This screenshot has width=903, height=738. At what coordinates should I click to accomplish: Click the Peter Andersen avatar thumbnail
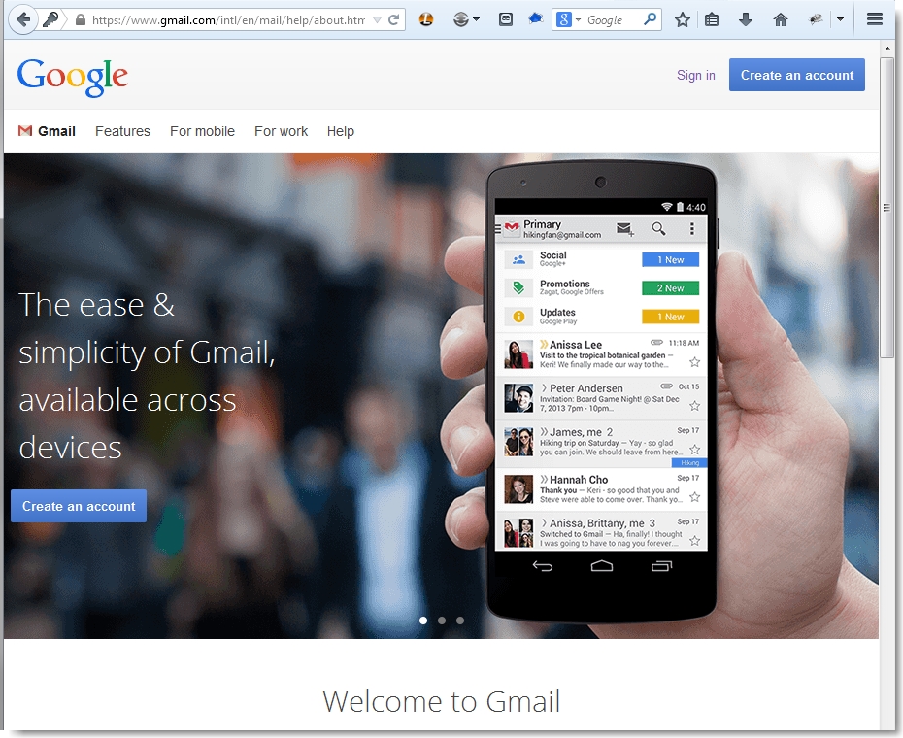[x=518, y=398]
